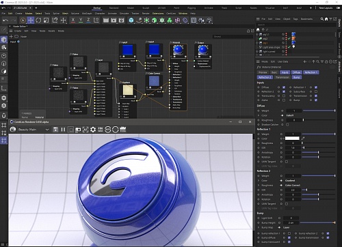Image resolution: width=342 pixels, height=247 pixels.
Task: Open the Beauty Main pass dropdown
Action: [x=34, y=130]
